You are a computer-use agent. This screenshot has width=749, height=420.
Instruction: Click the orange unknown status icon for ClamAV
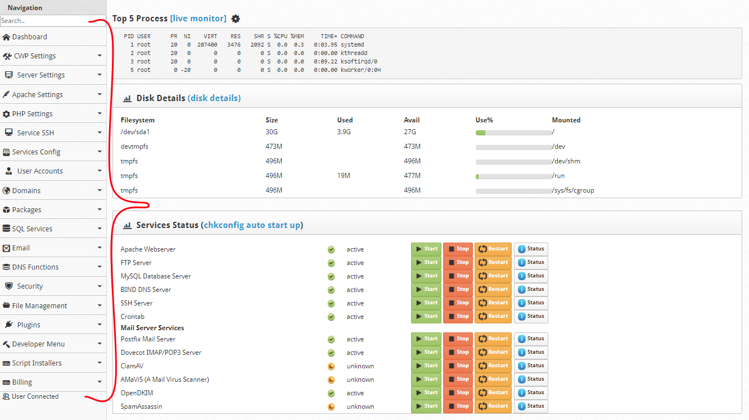tap(331, 366)
